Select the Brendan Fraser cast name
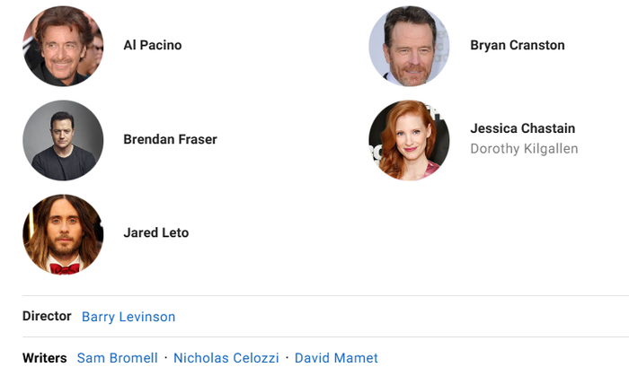 pyautogui.click(x=170, y=139)
